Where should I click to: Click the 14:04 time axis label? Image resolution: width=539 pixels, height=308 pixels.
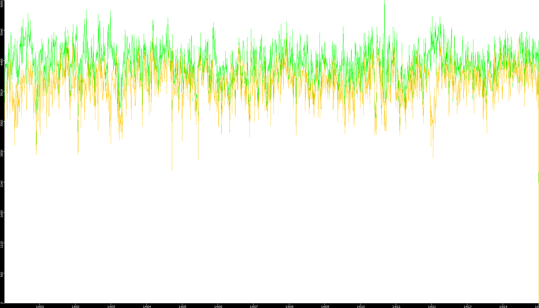[147, 307]
